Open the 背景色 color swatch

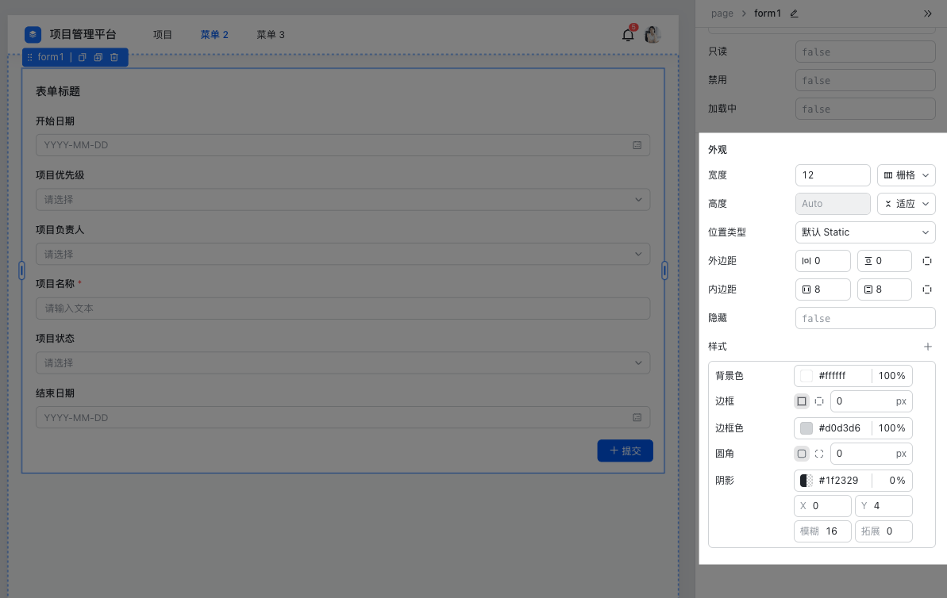click(806, 376)
